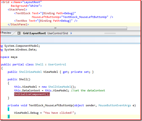This screenshot has width=142, height=121.
Task: Select the Grid (LayoutRoot) breadcrumb
Action: pyautogui.click(x=34, y=33)
